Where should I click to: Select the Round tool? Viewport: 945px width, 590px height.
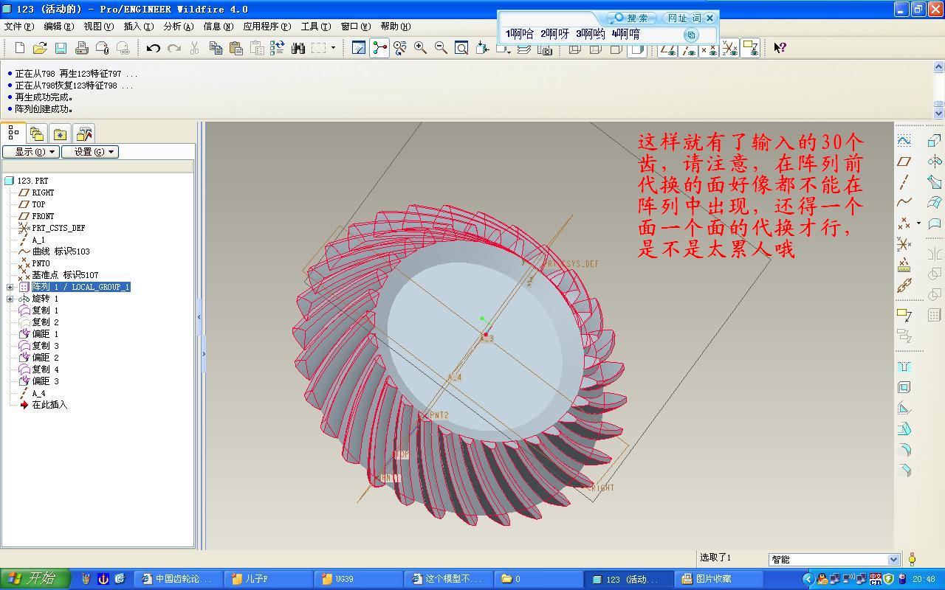[904, 449]
